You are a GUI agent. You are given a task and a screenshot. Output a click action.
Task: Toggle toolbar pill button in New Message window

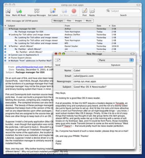132,54
